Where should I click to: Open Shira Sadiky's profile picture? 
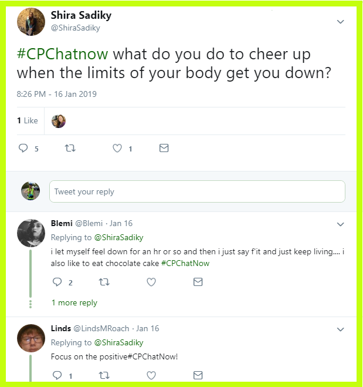[x=31, y=22]
